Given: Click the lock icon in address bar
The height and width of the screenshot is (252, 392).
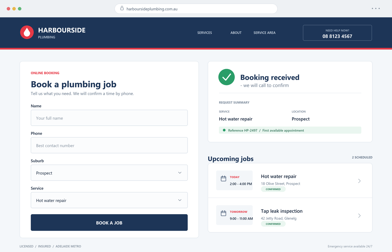Looking at the screenshot, I should click(x=122, y=8).
